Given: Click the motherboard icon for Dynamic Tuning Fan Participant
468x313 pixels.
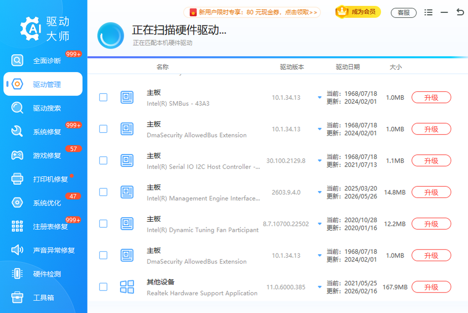Looking at the screenshot, I should 127,224.
